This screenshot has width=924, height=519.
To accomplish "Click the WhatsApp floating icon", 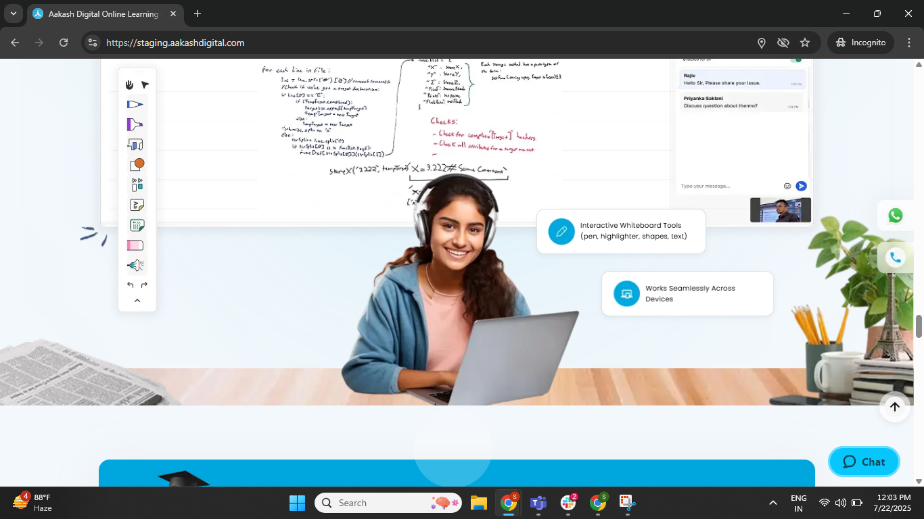I will point(896,216).
